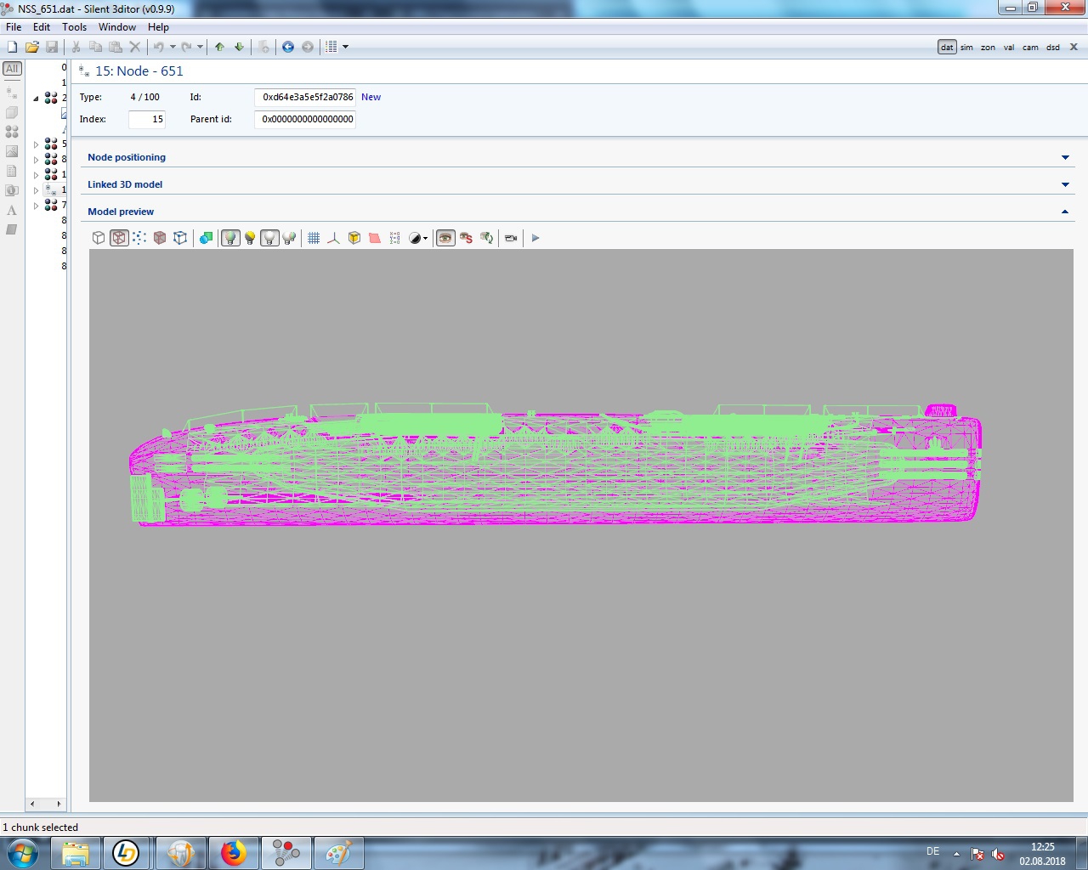The image size is (1088, 870).
Task: Open the shading mode dropdown arrow
Action: pos(425,239)
